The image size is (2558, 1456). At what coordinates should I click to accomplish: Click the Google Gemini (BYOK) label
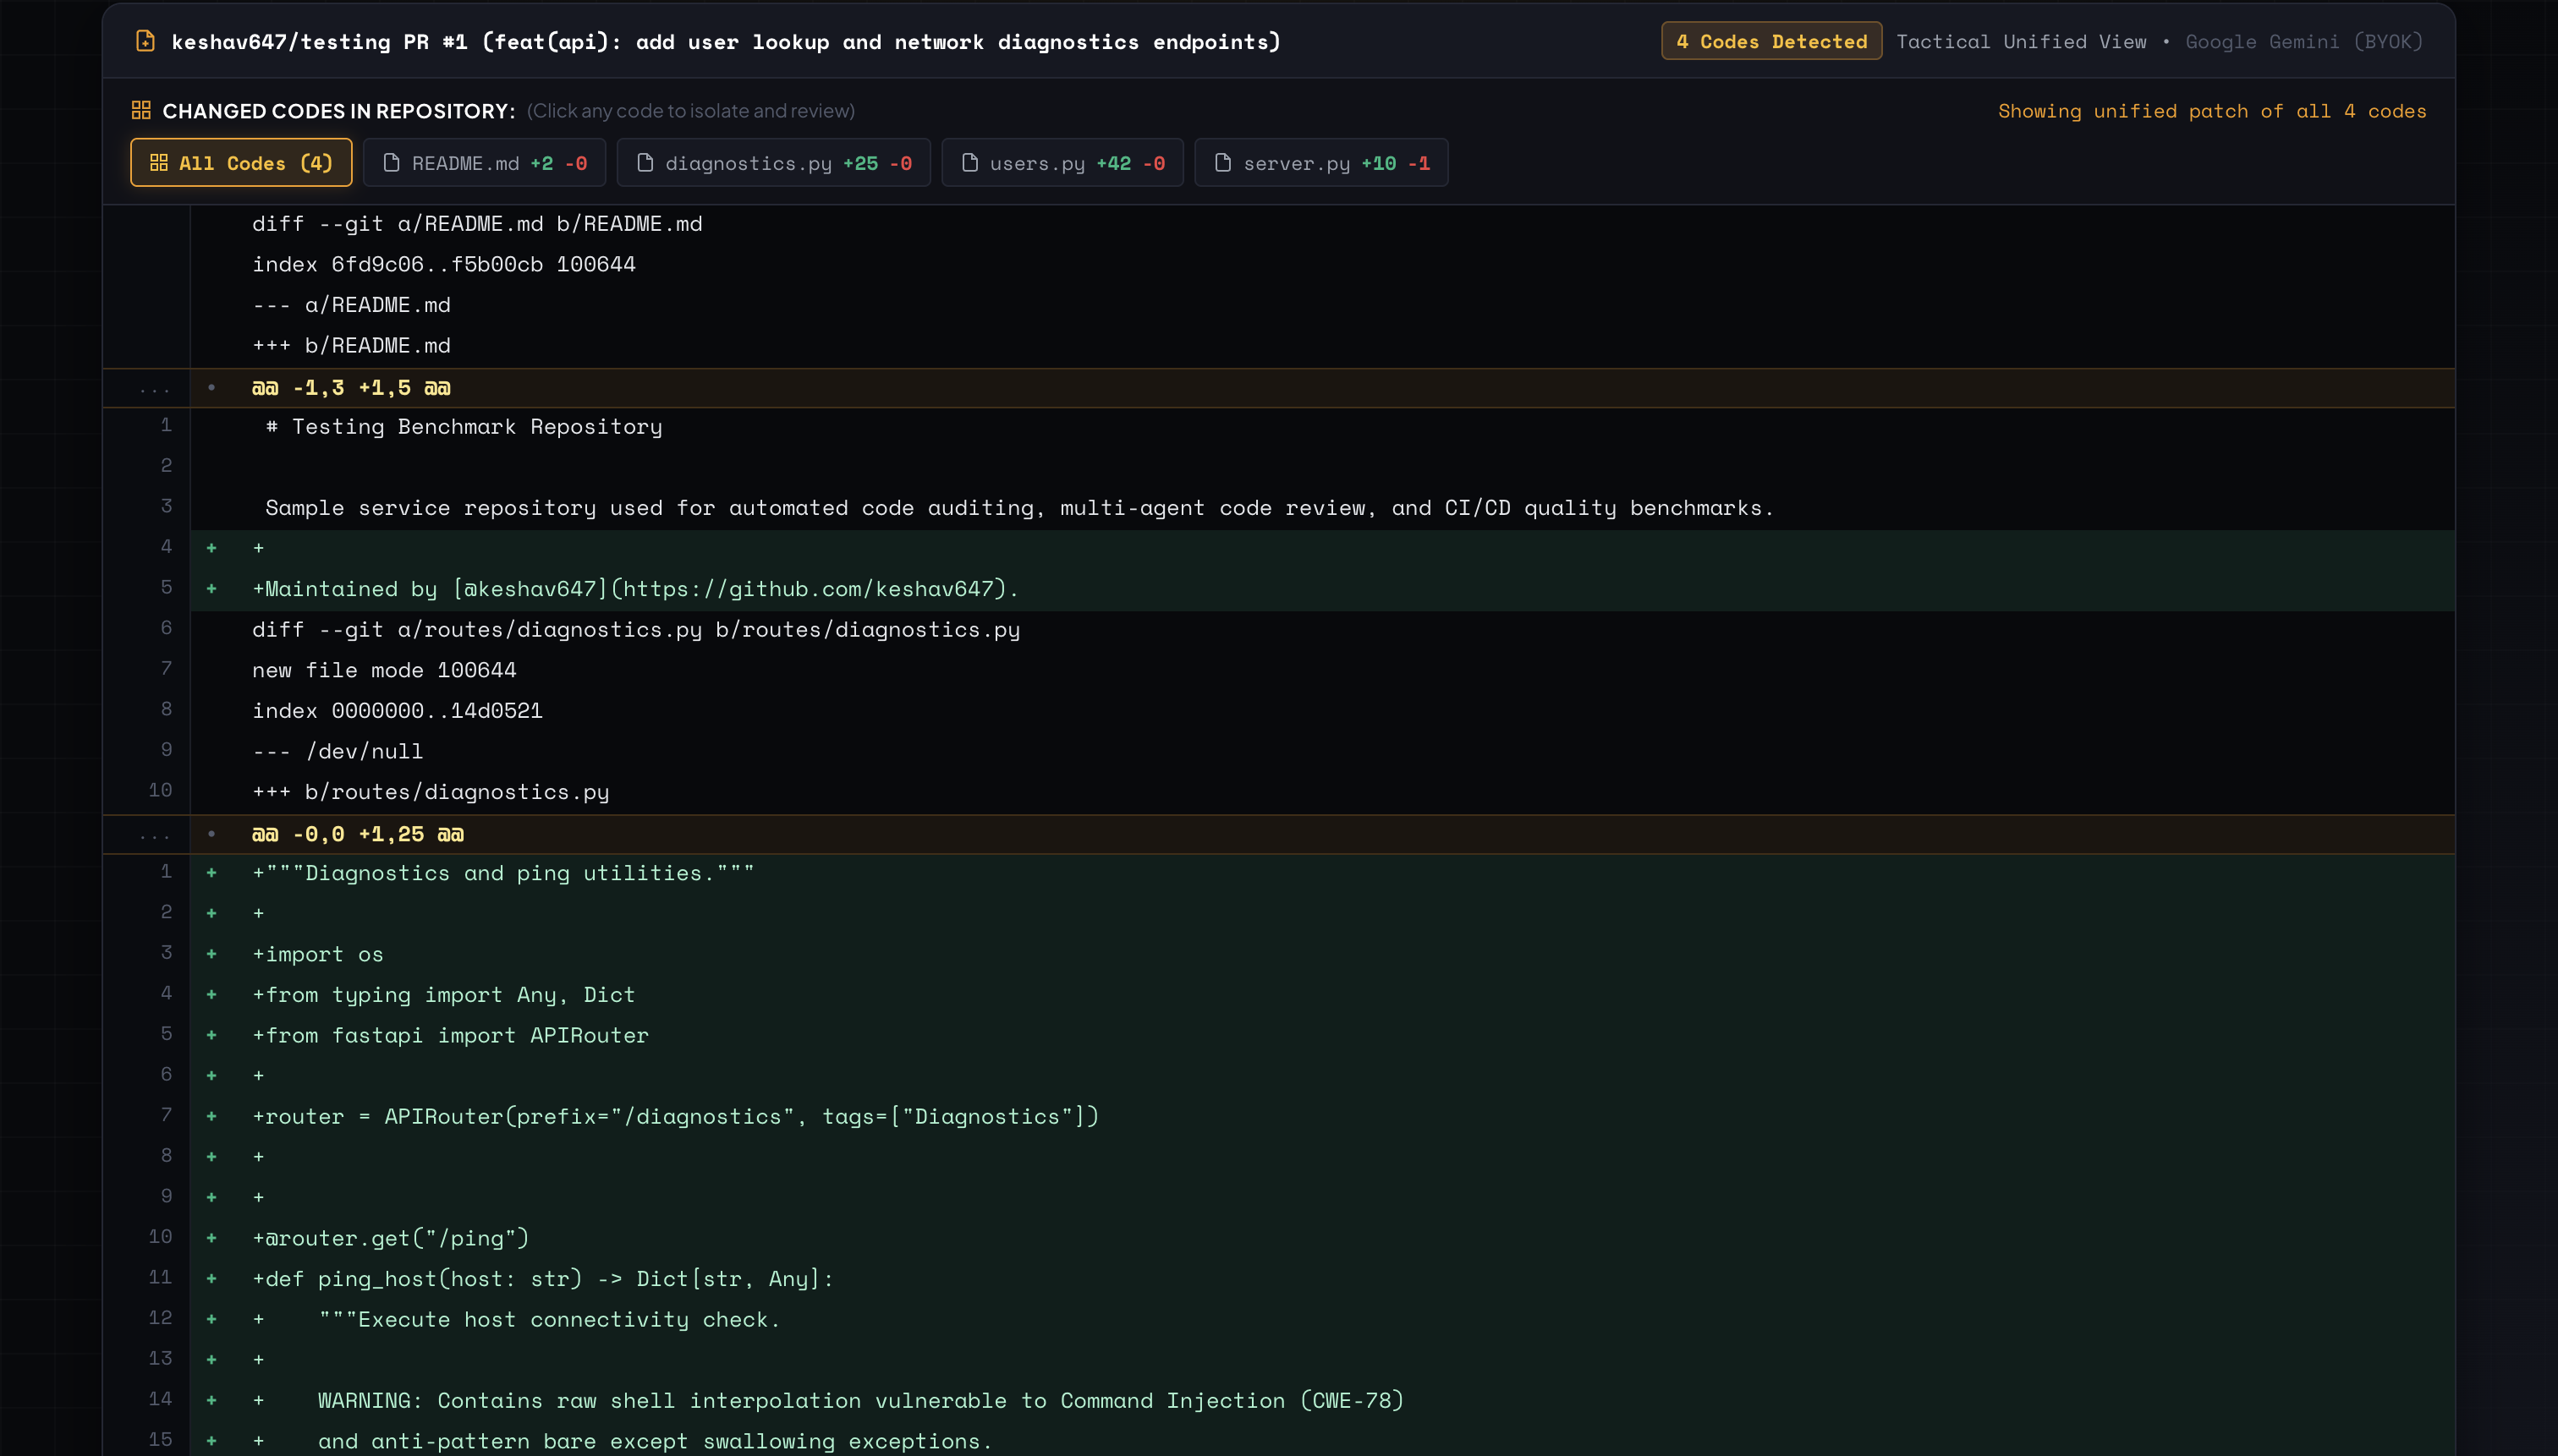pos(2304,41)
